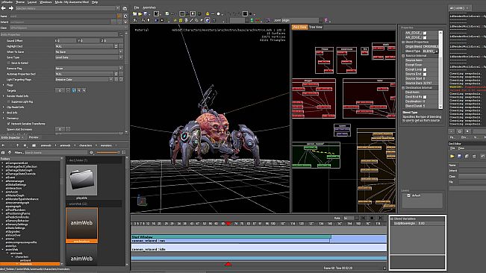This screenshot has width=486, height=273.
Task: Toggle first AW_EDGE checkbox in Properties
Action: click(425, 33)
